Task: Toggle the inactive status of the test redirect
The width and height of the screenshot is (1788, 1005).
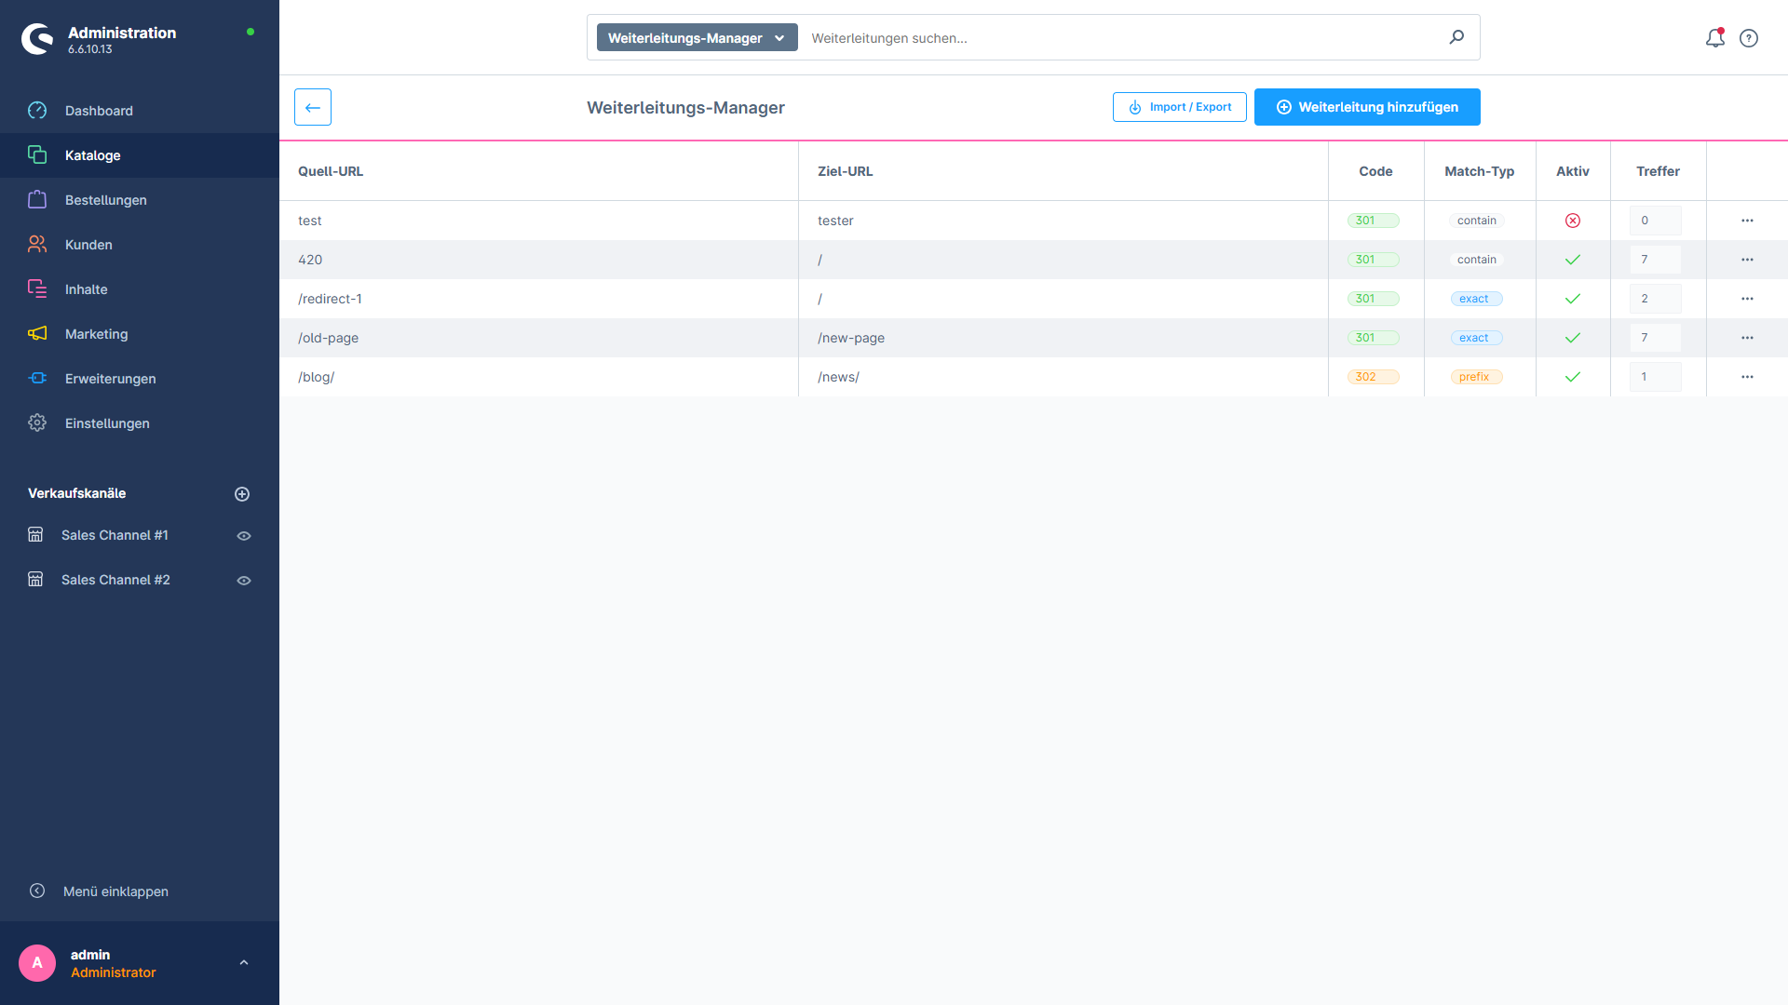Action: [1573, 221]
